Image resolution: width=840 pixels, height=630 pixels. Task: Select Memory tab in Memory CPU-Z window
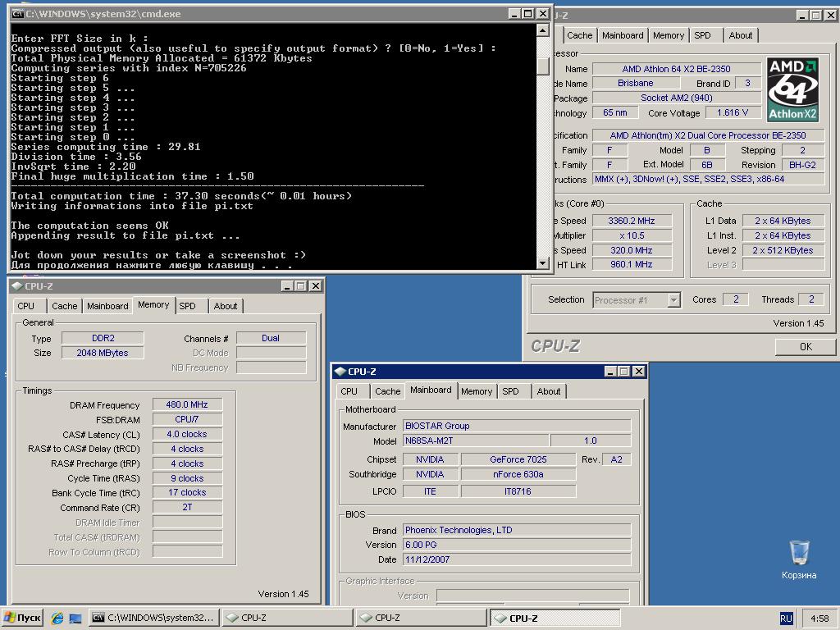coord(153,305)
